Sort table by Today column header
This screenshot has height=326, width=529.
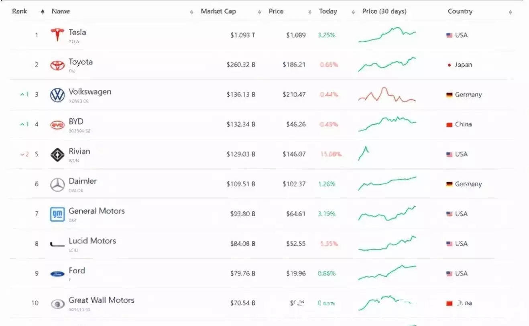pos(328,11)
